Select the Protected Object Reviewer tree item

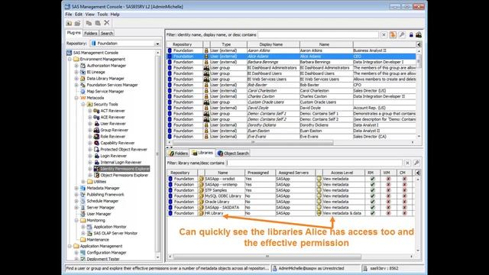(124, 150)
